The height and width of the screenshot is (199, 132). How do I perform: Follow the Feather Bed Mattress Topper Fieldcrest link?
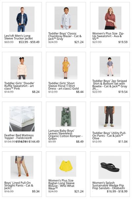click(x=19, y=137)
